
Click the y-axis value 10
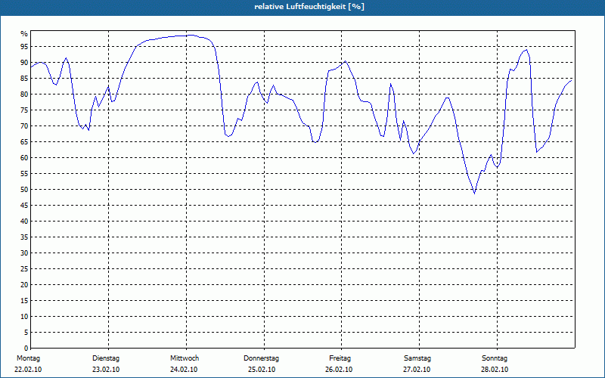24,317
